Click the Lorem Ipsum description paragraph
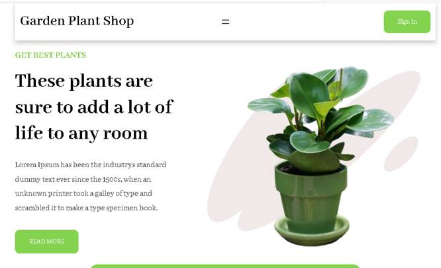 pos(91,186)
